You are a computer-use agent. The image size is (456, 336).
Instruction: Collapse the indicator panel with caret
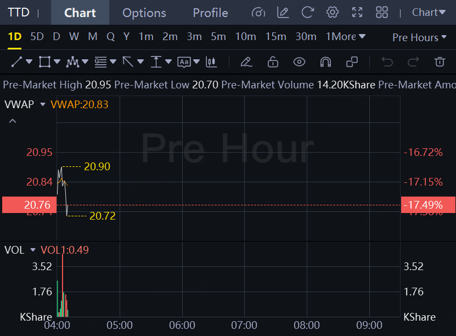pyautogui.click(x=13, y=121)
